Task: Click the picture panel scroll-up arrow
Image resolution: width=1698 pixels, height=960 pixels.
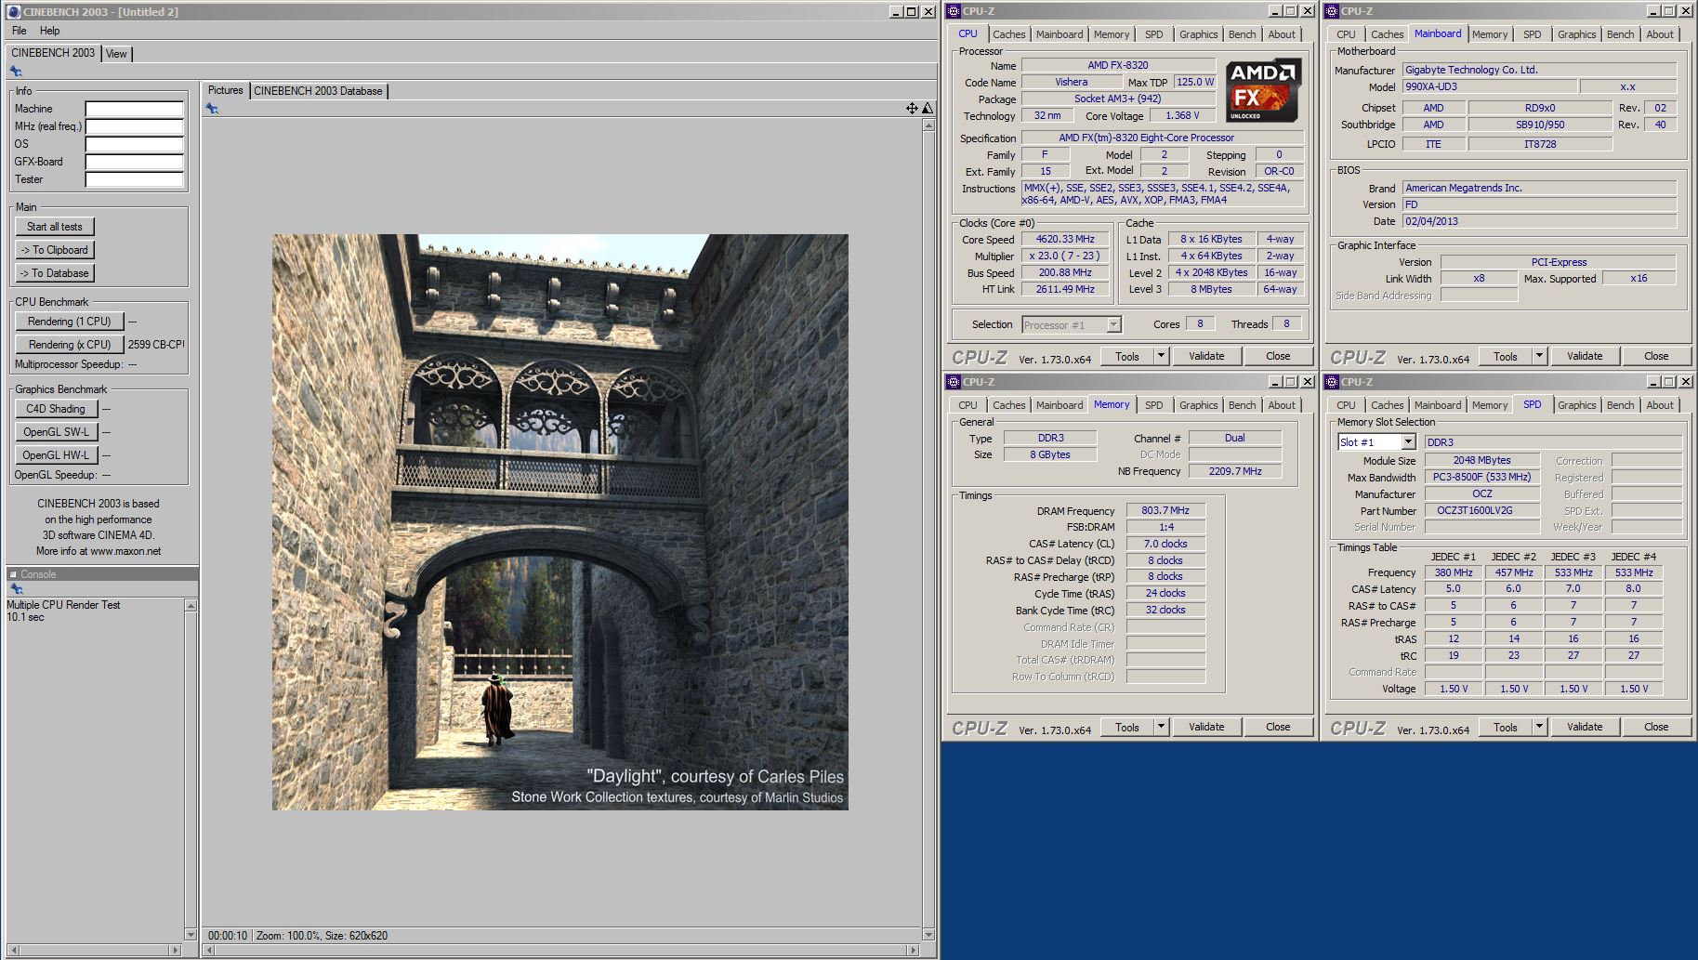Action: [x=928, y=125]
